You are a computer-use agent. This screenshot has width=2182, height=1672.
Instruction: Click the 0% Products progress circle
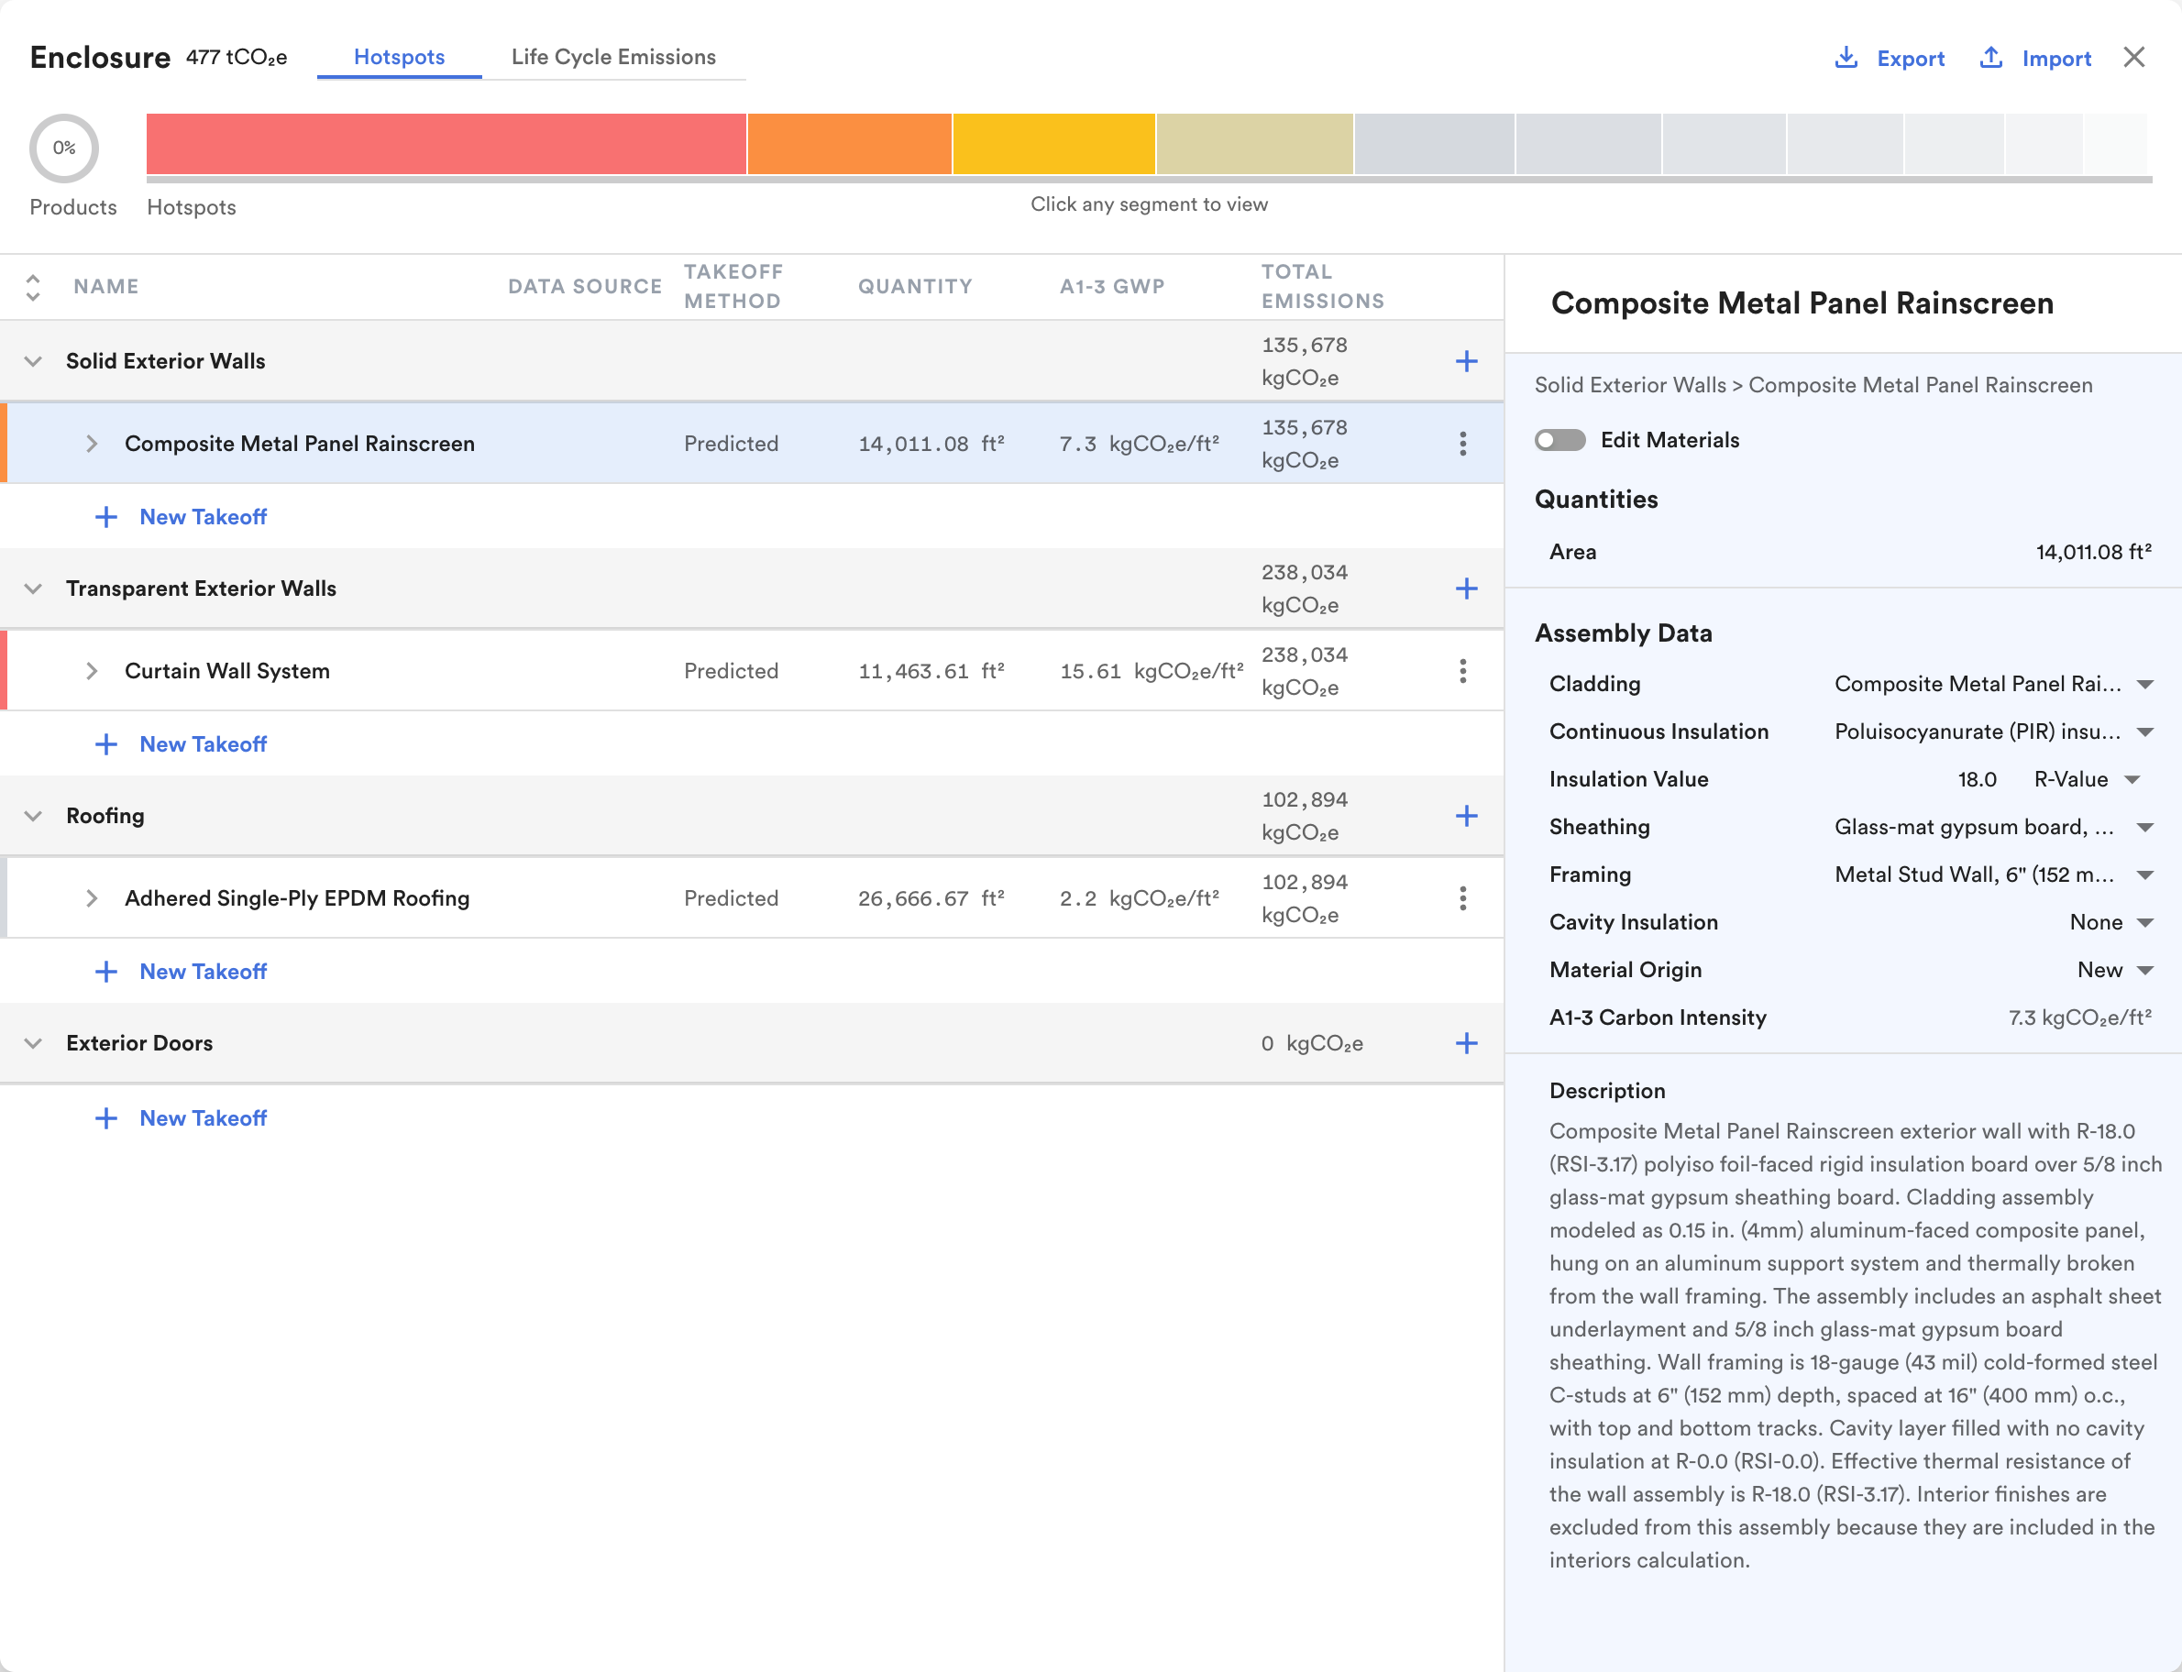[63, 148]
